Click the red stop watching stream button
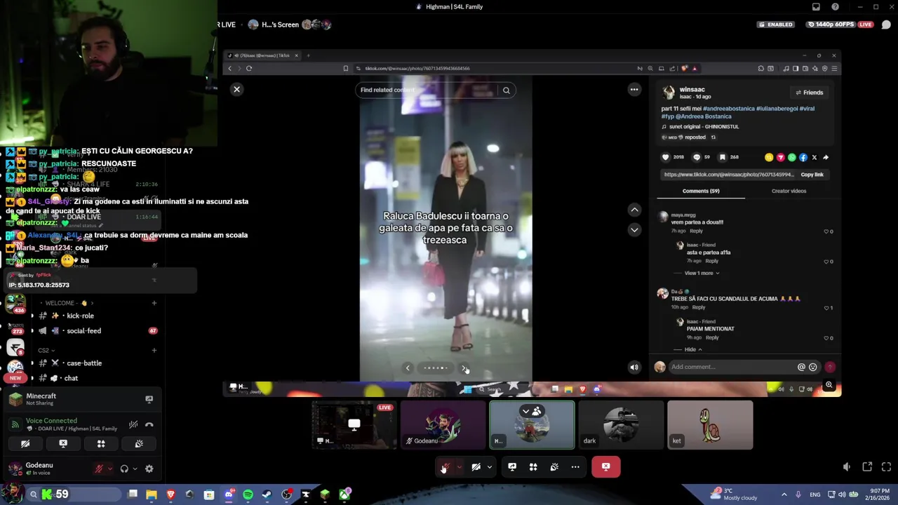Viewport: 898px width, 505px height. pyautogui.click(x=605, y=466)
